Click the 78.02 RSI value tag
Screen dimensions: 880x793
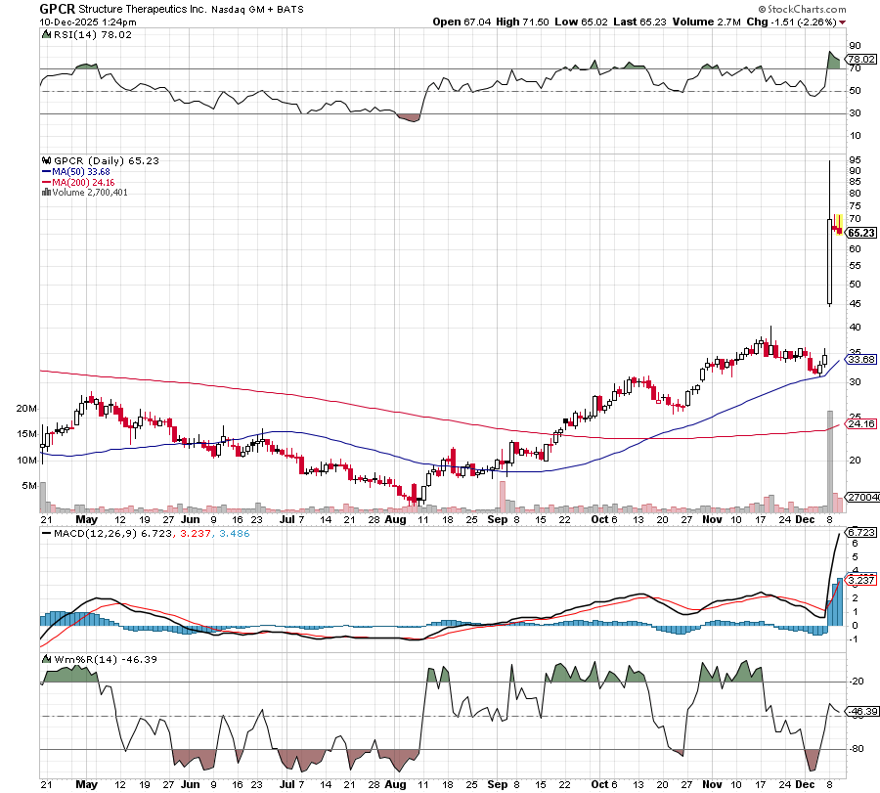(x=860, y=59)
